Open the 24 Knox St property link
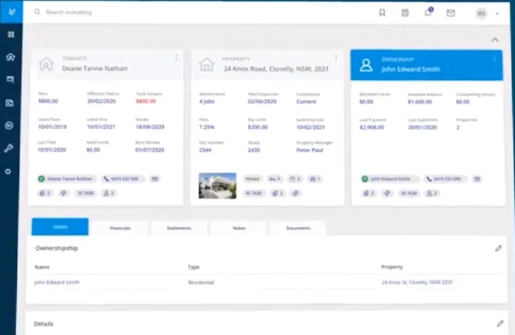Viewport: 515px width, 335px height. [x=417, y=282]
